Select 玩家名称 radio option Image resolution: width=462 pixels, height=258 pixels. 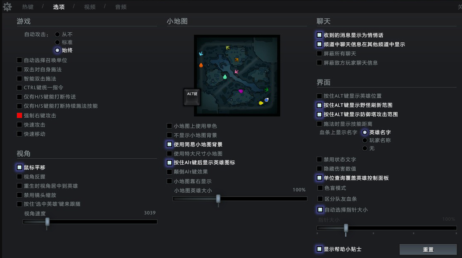pyautogui.click(x=365, y=140)
